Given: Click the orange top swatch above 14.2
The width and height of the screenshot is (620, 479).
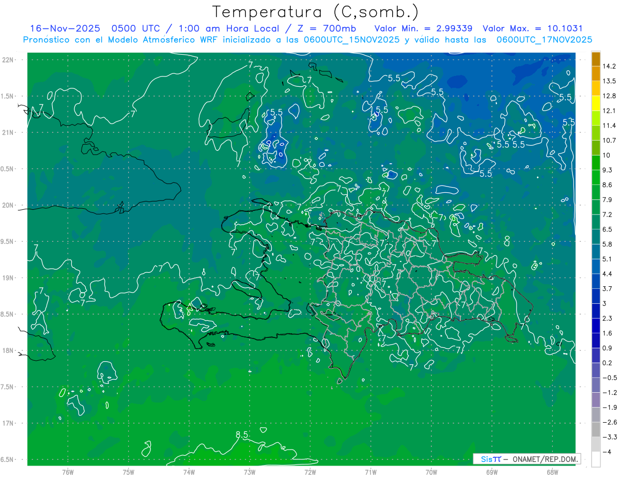Looking at the screenshot, I should [x=596, y=59].
